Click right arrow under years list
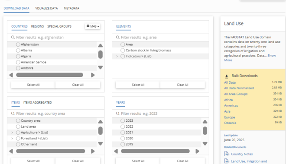The height and width of the screenshot is (164, 286). 197,151
